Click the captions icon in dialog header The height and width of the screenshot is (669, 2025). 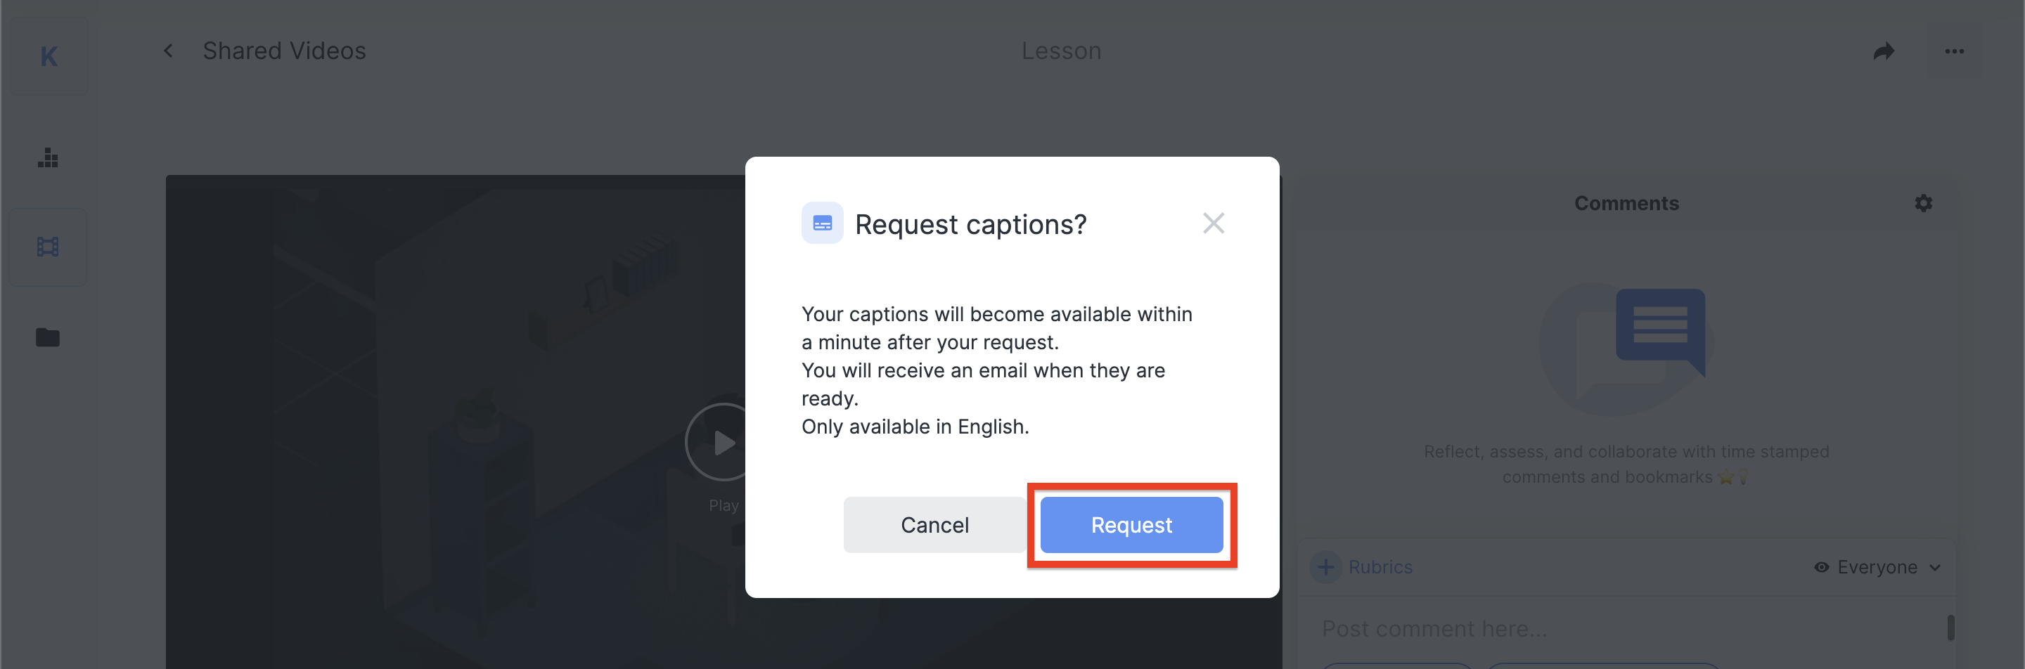822,223
